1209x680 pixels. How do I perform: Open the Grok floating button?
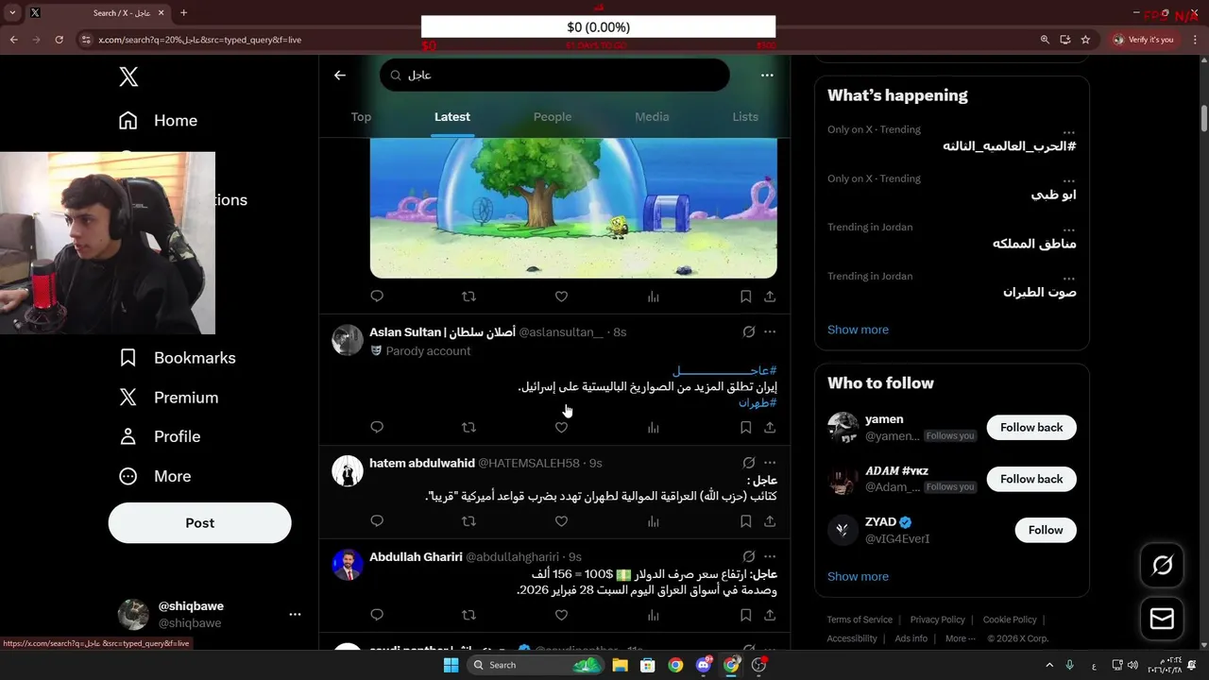click(x=1162, y=565)
